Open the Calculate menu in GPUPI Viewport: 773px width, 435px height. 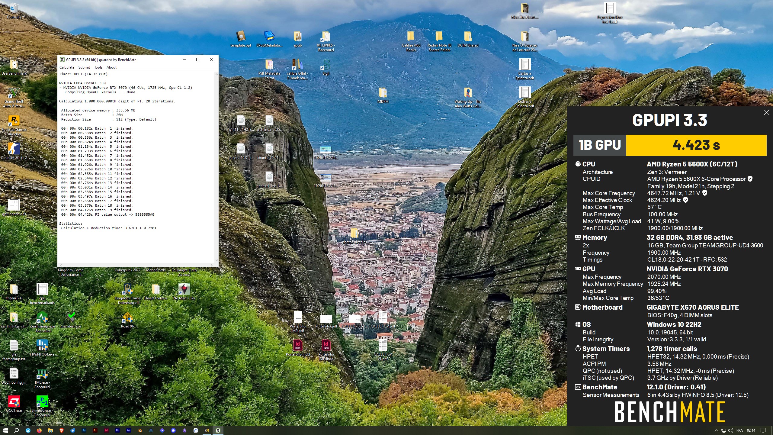tap(67, 67)
